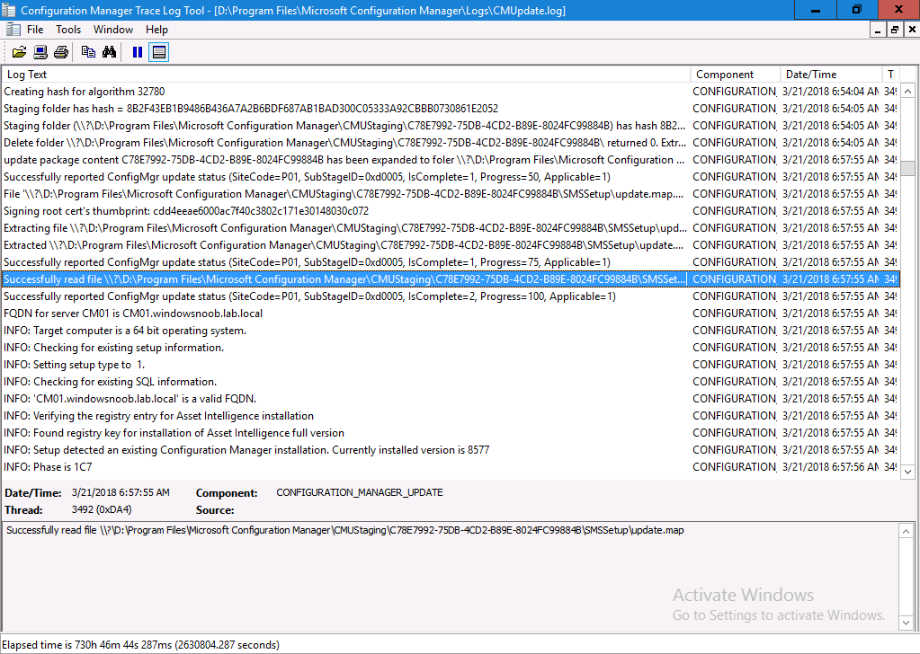Click detail pane scrollbar down arrow
Image resolution: width=920 pixels, height=654 pixels.
pos(906,623)
